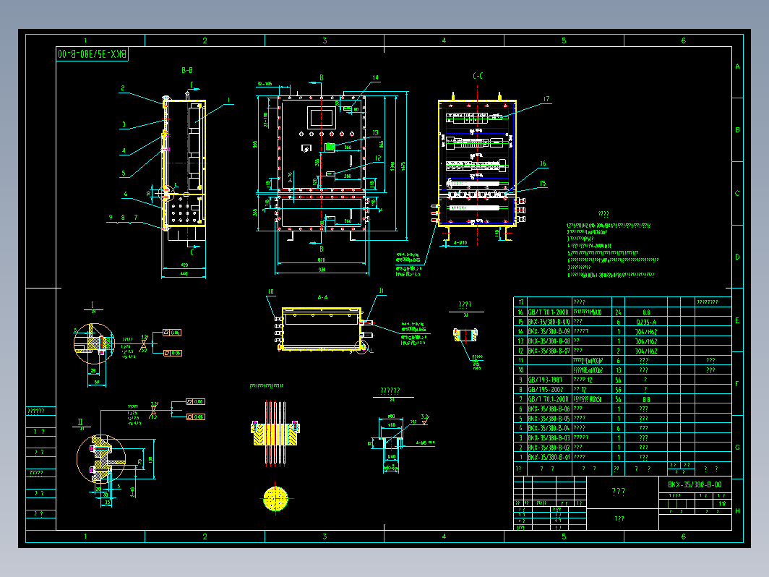Select the BKX-35/380-B-03 code cell
The height and width of the screenshot is (577, 769).
point(549,437)
